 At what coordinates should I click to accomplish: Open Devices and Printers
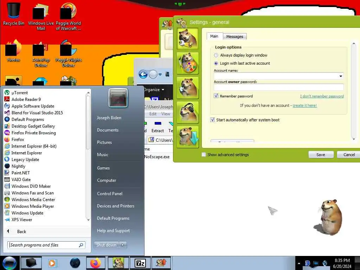[115, 206]
